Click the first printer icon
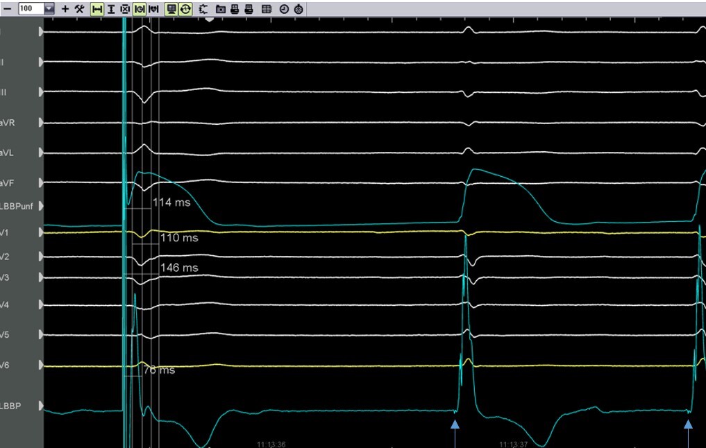Image resolution: width=706 pixels, height=448 pixels. coord(235,9)
